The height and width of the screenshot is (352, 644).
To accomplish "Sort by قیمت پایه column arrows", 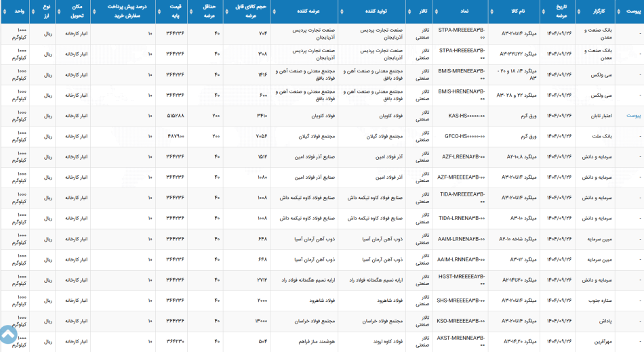I will pos(159,12).
